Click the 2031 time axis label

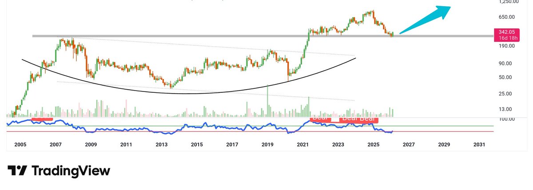point(479,145)
